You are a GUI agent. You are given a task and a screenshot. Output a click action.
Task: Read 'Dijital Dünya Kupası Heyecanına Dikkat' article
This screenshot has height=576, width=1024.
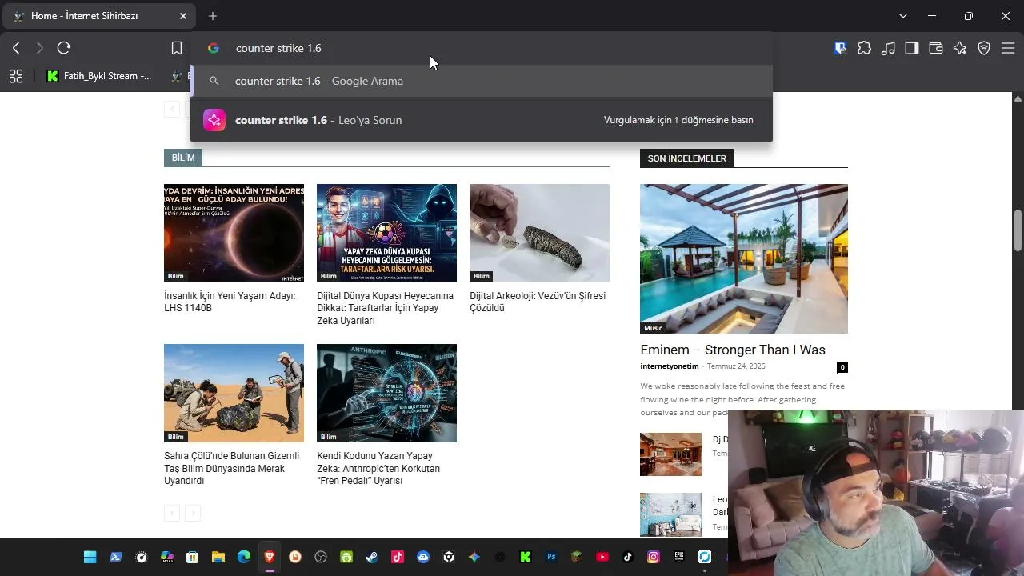(385, 308)
